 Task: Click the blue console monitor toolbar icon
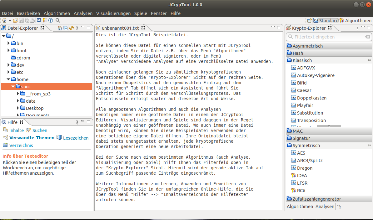(x=39, y=21)
